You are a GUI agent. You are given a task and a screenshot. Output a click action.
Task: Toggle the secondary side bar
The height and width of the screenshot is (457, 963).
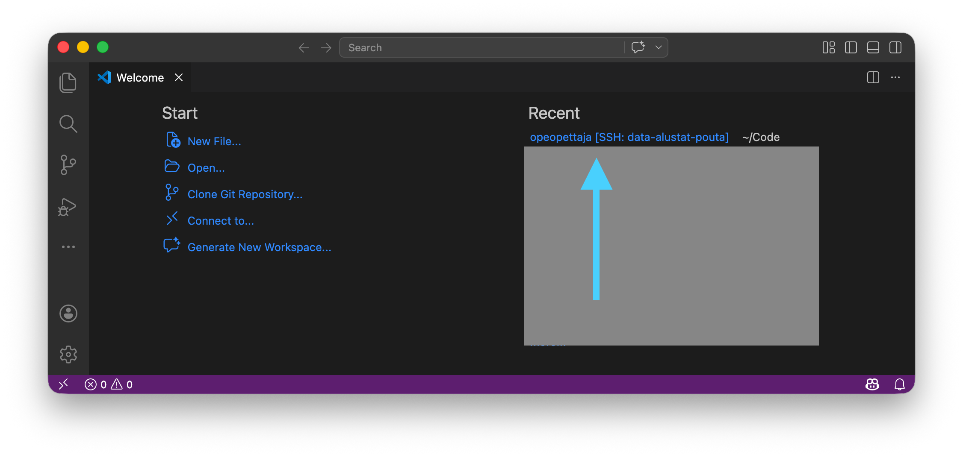pyautogui.click(x=895, y=47)
